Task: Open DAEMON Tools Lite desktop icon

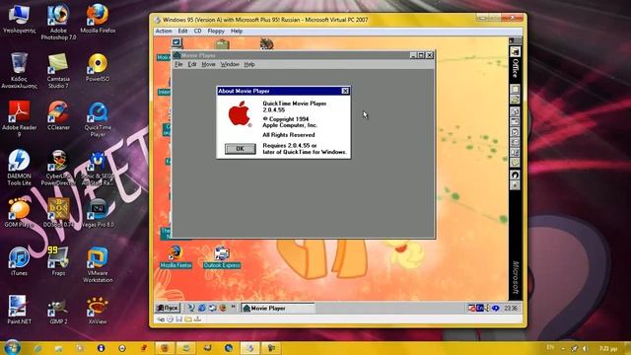Action: coord(19,168)
